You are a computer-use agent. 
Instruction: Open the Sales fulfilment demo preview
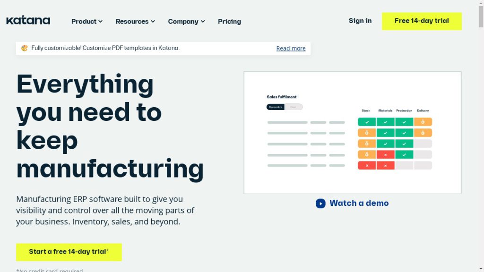[x=353, y=133]
